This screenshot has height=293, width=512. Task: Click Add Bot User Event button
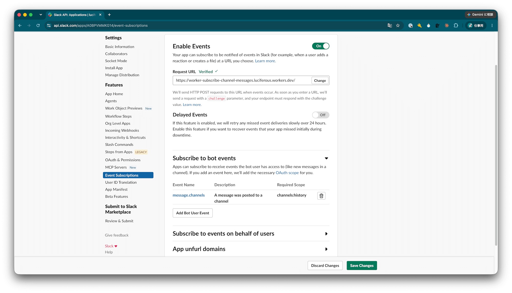point(193,213)
